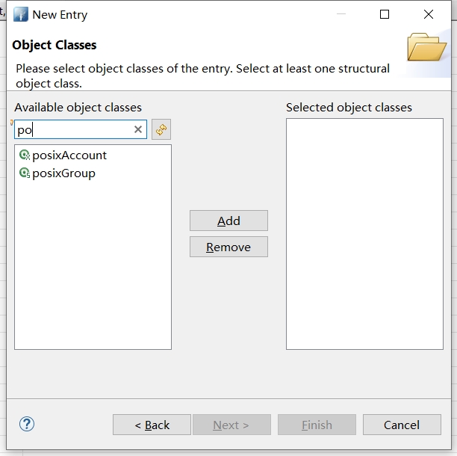Select posixGroup in the available classes list
The image size is (457, 456).
pyautogui.click(x=63, y=173)
